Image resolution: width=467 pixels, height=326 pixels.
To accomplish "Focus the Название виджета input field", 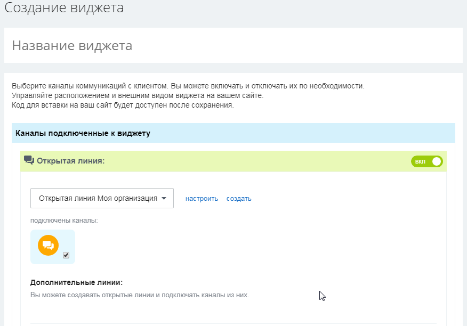I will [233, 46].
